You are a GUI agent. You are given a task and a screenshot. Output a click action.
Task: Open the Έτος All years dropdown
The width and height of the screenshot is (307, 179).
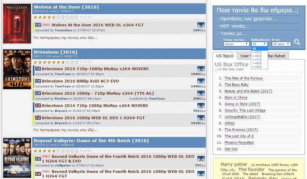click(x=281, y=44)
